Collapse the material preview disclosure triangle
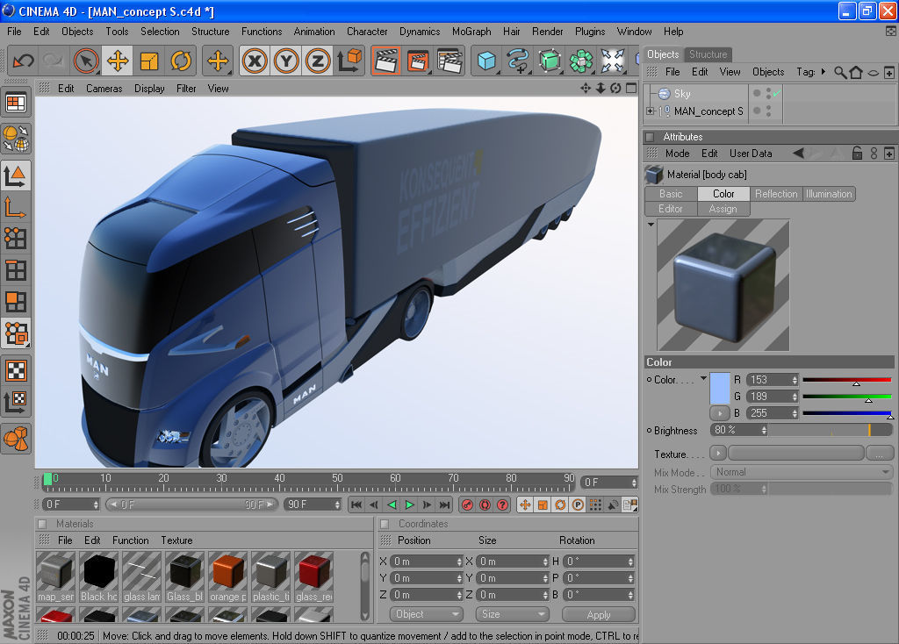The height and width of the screenshot is (644, 899). tap(651, 225)
